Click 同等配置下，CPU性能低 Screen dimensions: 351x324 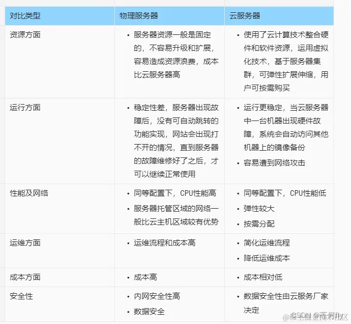[x=285, y=193]
